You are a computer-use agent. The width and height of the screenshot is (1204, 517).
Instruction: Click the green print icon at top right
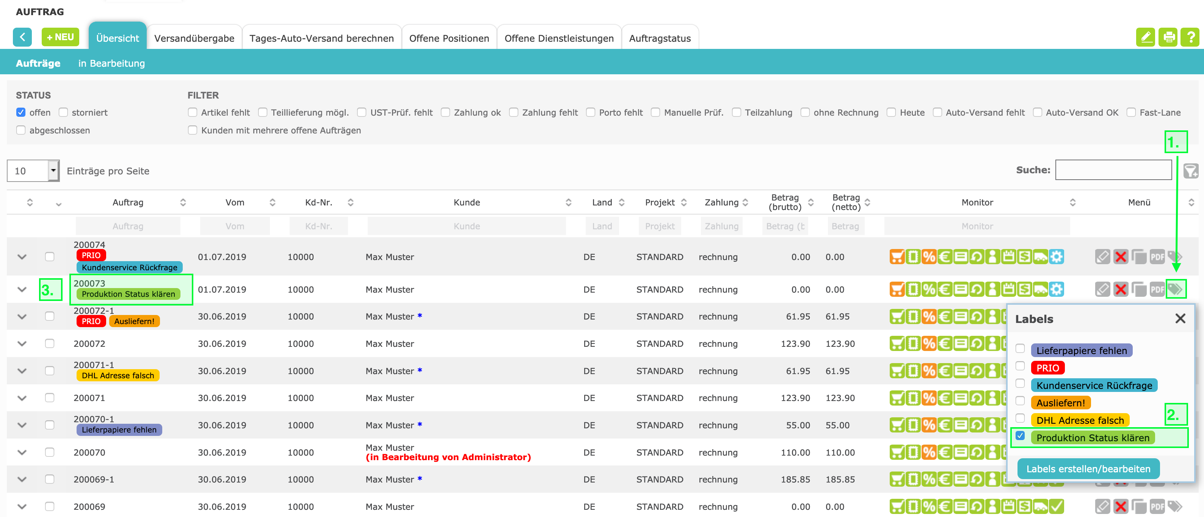(1168, 37)
